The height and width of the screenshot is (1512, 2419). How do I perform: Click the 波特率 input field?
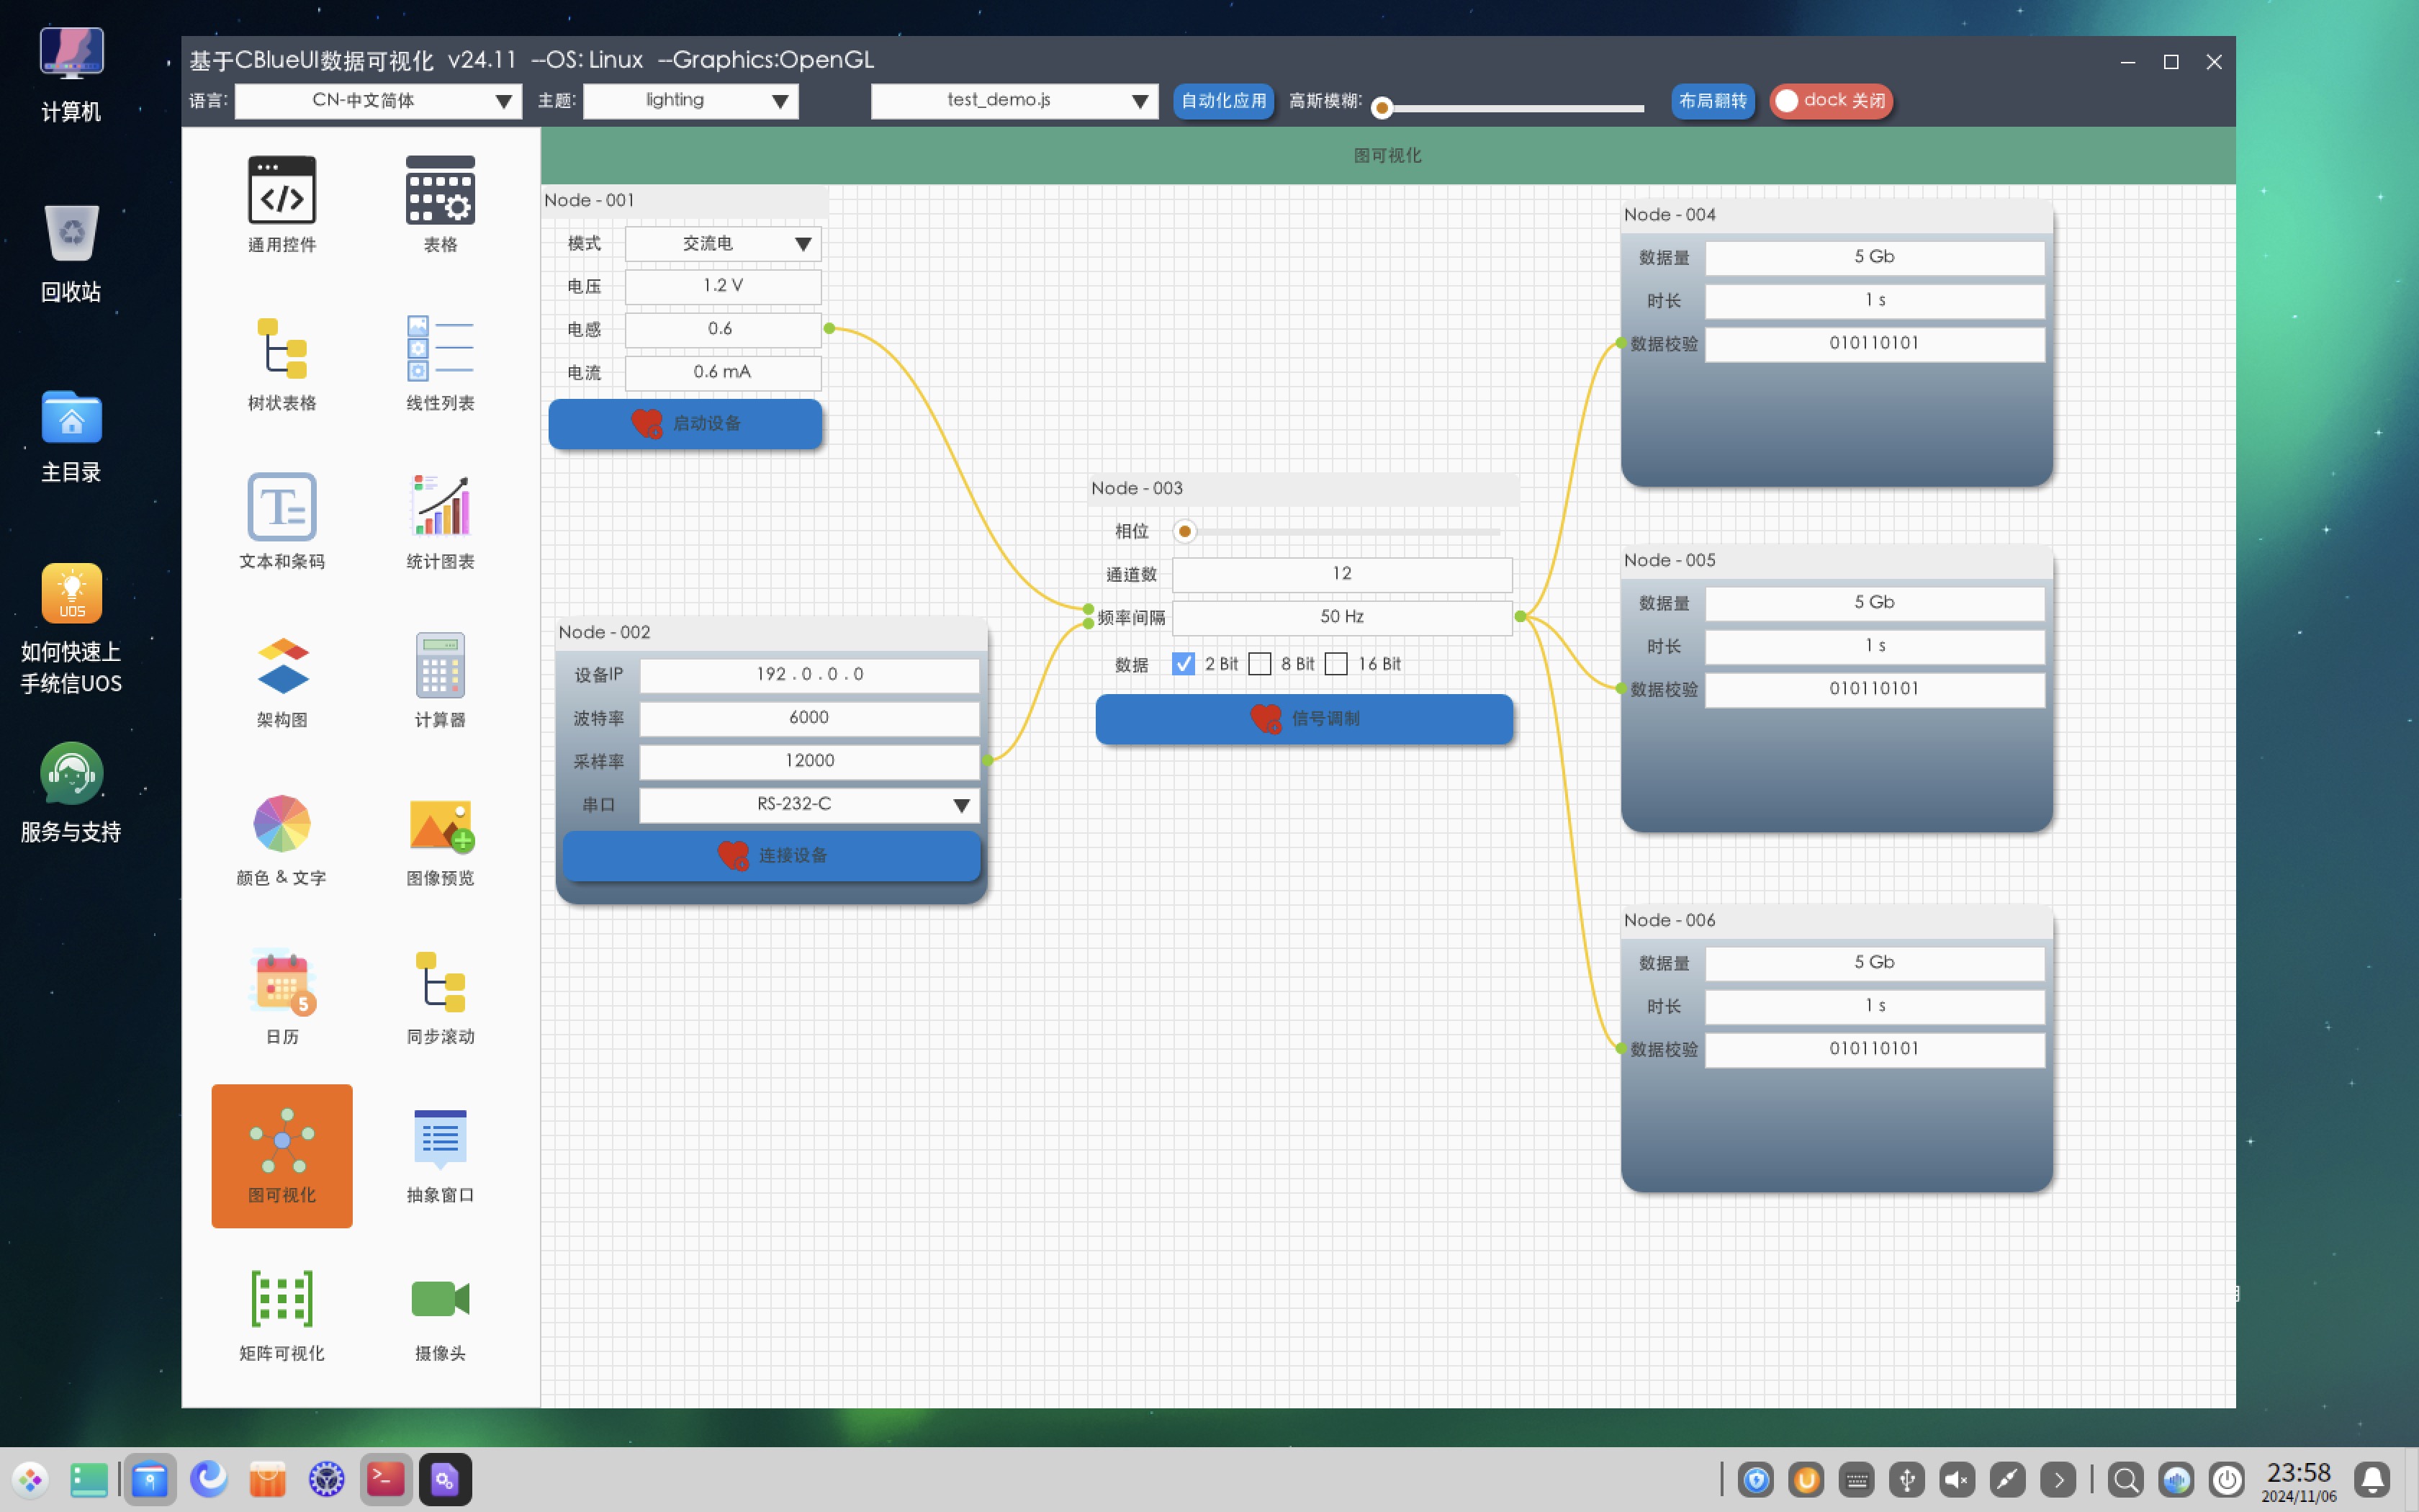point(808,718)
